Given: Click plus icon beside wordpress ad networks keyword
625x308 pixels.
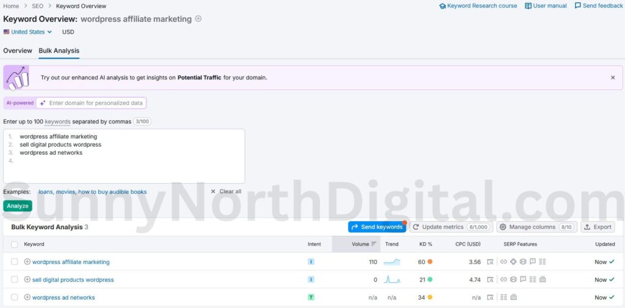Looking at the screenshot, I should tap(27, 297).
